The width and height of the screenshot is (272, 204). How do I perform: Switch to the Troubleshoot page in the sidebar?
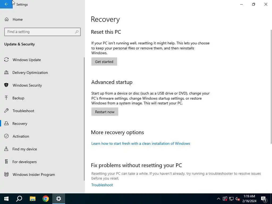(x=23, y=111)
